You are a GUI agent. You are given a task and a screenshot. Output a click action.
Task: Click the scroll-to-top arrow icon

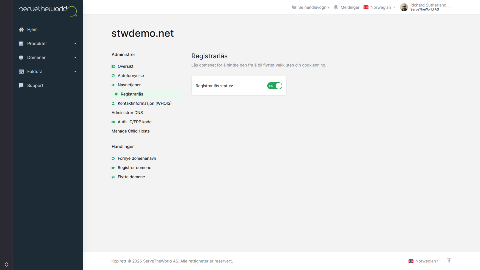[x=449, y=260]
